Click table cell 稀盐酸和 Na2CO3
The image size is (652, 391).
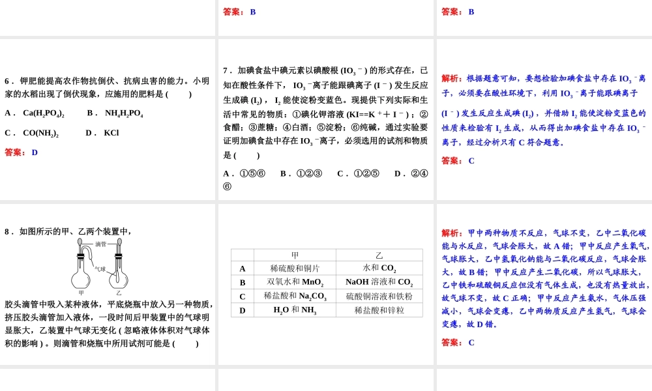tap(295, 297)
